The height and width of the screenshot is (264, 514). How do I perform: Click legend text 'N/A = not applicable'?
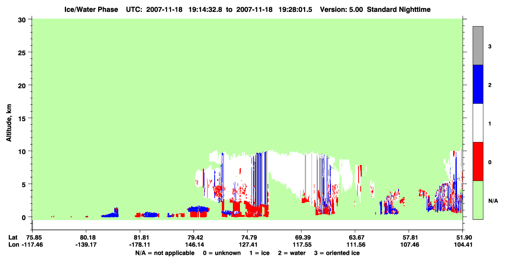coord(165,253)
